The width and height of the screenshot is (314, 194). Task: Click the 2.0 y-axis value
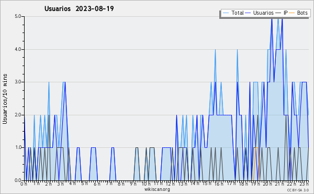18,115
